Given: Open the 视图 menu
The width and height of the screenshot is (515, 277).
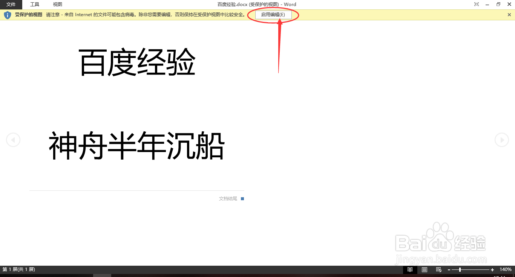Looking at the screenshot, I should pos(57,5).
